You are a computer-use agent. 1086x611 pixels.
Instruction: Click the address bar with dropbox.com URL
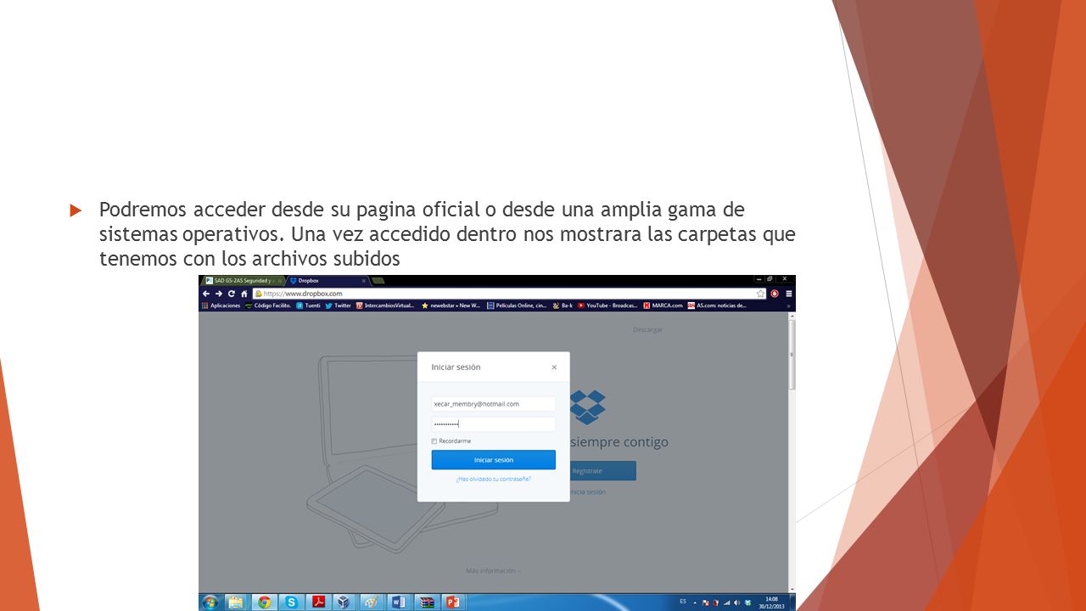[509, 294]
